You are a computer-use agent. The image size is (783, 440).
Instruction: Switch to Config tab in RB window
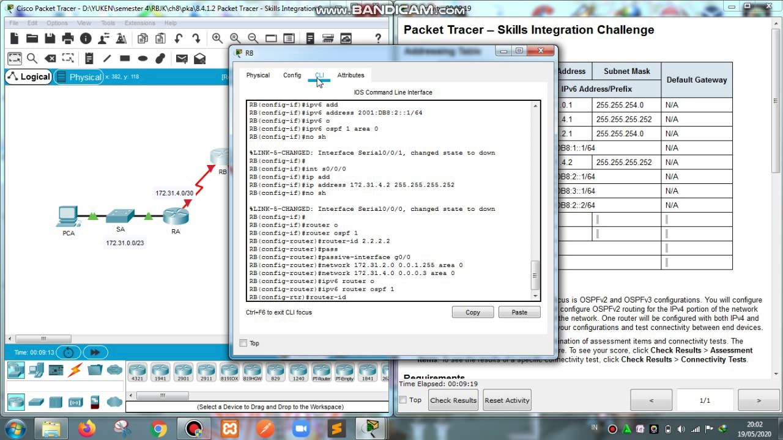tap(292, 75)
